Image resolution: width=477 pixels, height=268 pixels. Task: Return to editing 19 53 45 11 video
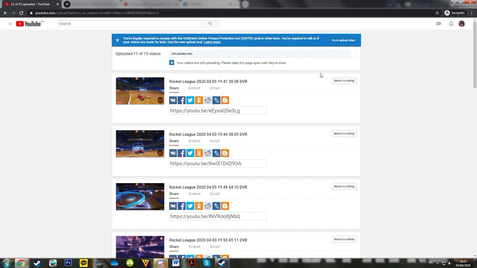[344, 239]
